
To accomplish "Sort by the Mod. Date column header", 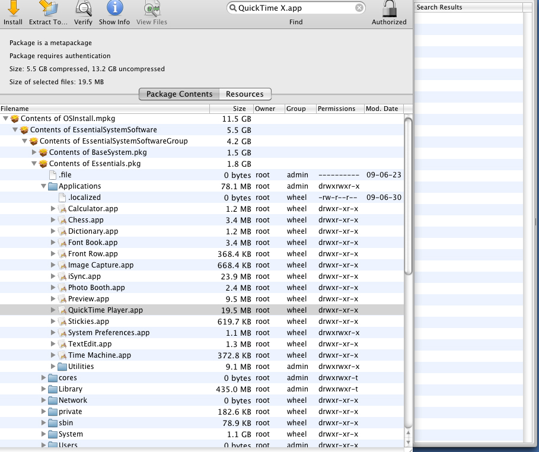I will click(384, 109).
